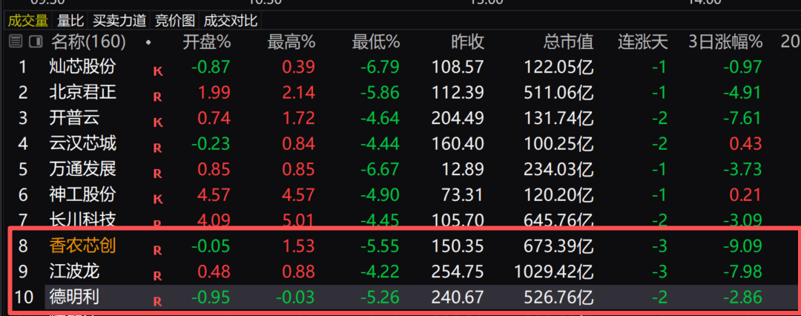Click 北京君正 market value 511.06亿
Image resolution: width=801 pixels, height=316 pixels.
tap(558, 93)
